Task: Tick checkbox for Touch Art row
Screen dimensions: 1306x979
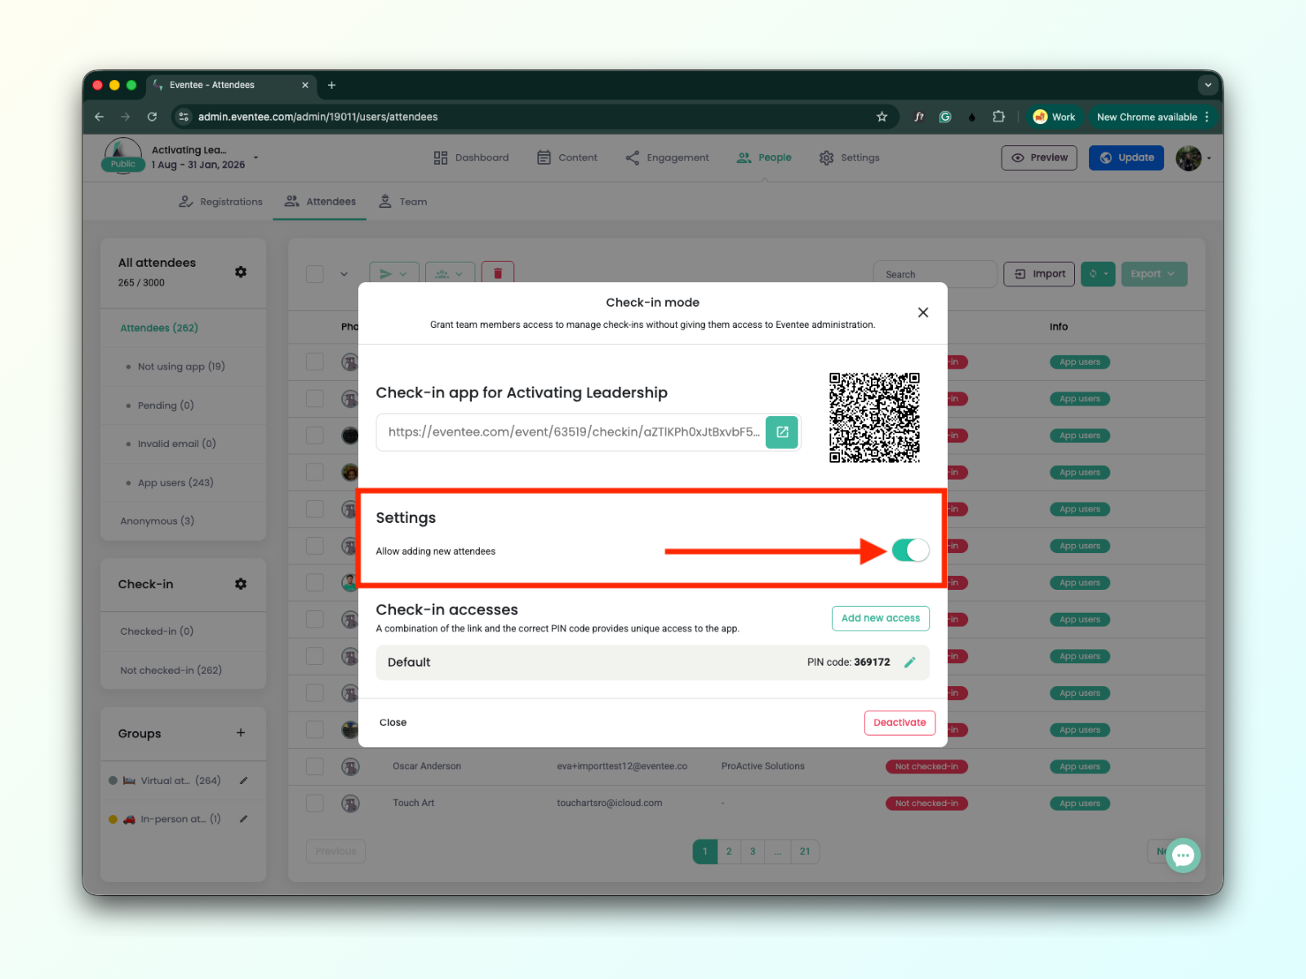Action: (x=315, y=804)
